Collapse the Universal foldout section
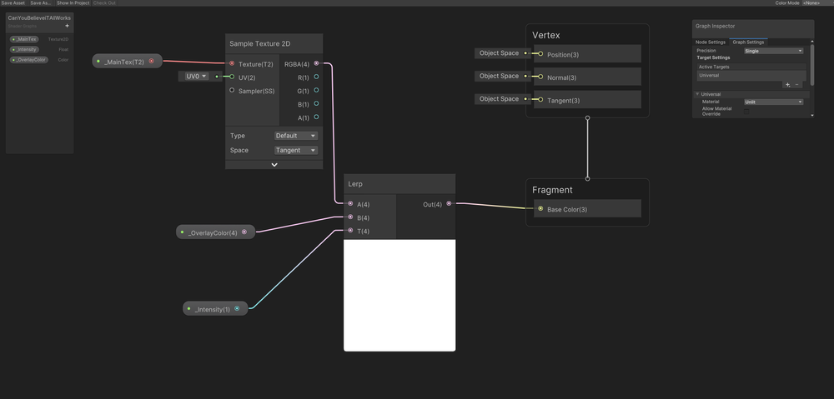The height and width of the screenshot is (399, 834). (697, 94)
